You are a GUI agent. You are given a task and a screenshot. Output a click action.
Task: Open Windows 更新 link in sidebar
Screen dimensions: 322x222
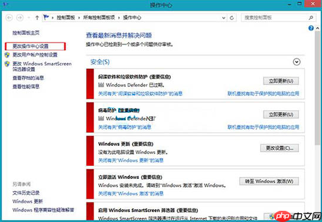tap(28, 201)
